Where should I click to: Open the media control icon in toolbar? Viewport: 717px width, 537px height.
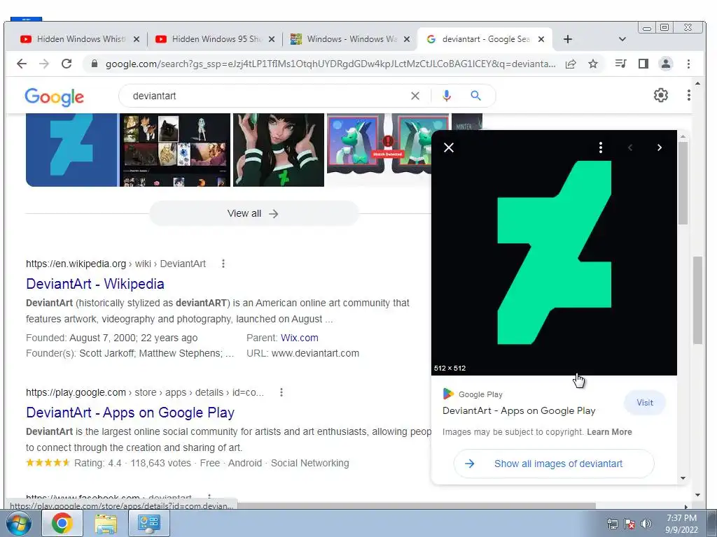click(x=620, y=64)
